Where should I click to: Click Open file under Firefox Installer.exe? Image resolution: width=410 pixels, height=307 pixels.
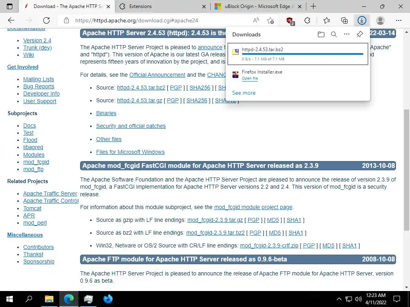(250, 78)
